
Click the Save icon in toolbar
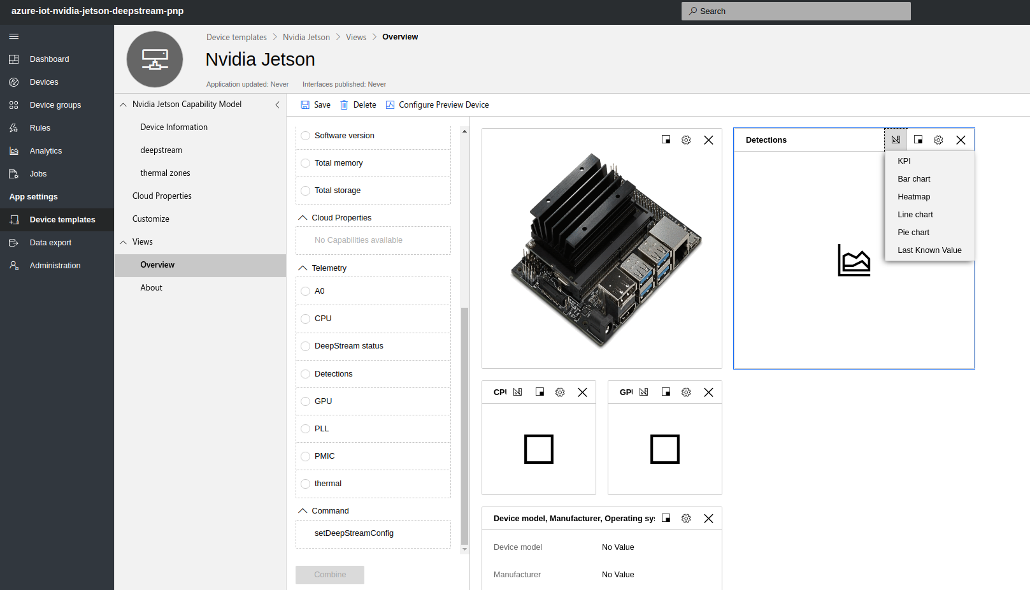point(305,105)
